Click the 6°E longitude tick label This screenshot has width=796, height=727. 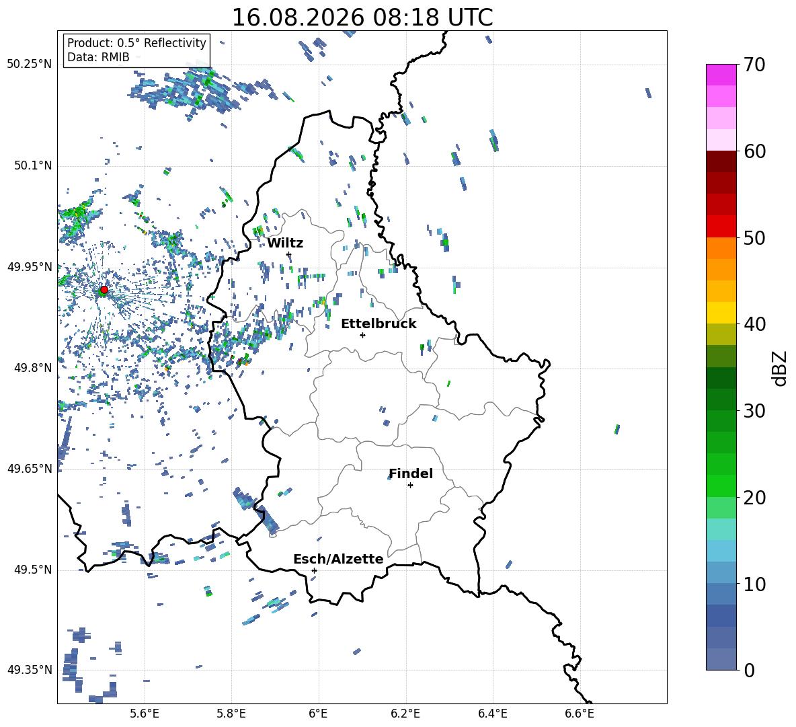coord(318,714)
